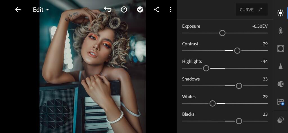288x133 pixels.
Task: Open the Color panel thermometer icon
Action: click(x=280, y=31)
